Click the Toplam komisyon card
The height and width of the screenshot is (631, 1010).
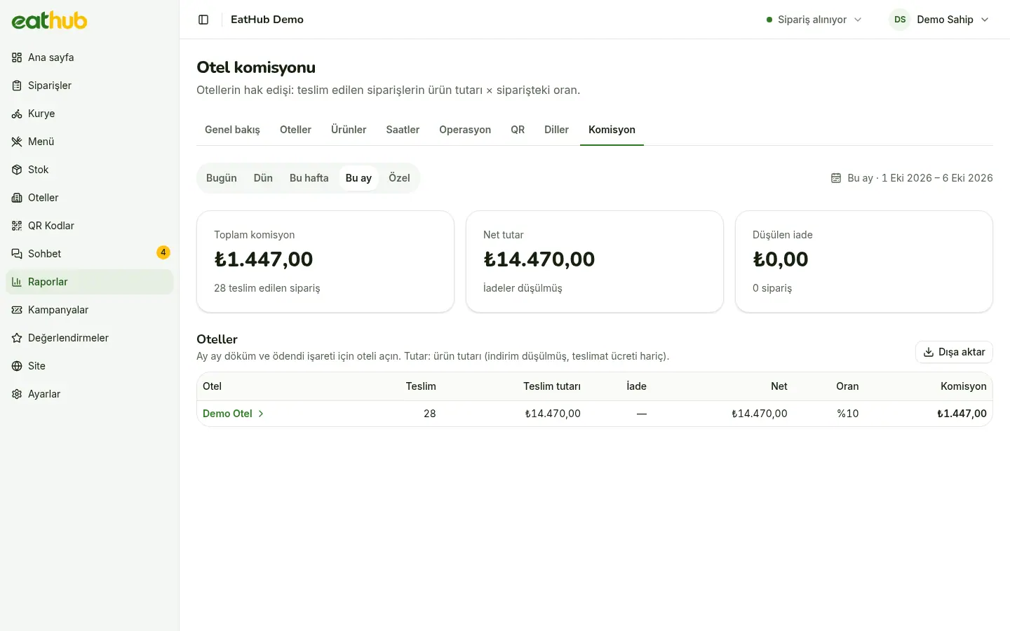pyautogui.click(x=325, y=262)
